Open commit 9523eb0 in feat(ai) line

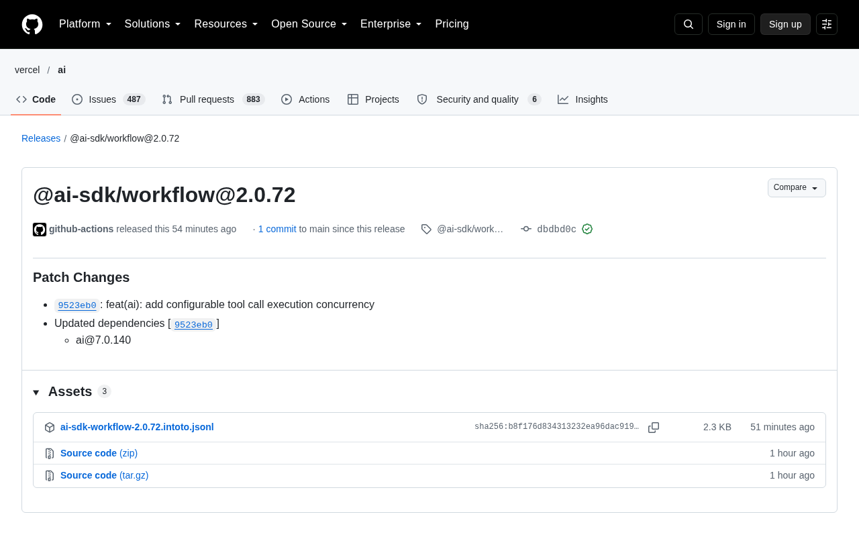77,305
